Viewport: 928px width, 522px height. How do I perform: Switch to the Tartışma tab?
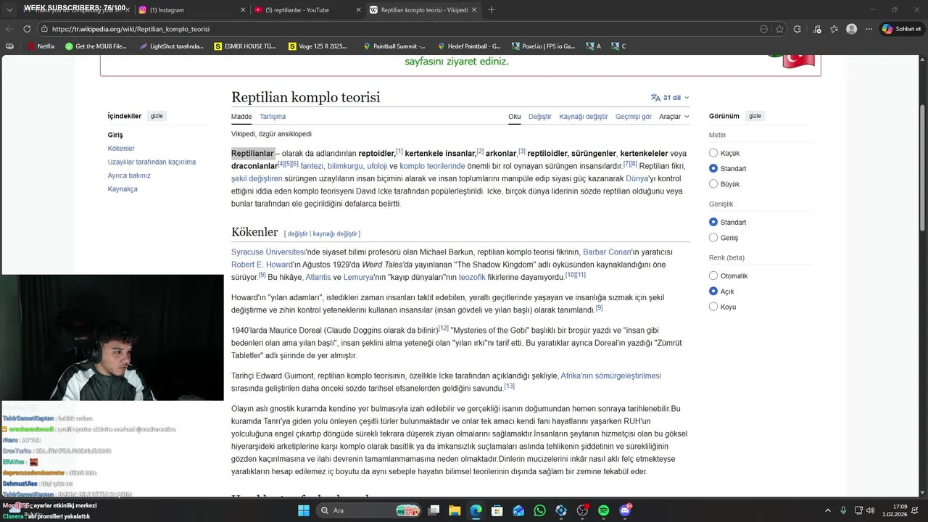273,117
